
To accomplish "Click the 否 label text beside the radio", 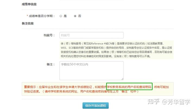I will 80,16.
